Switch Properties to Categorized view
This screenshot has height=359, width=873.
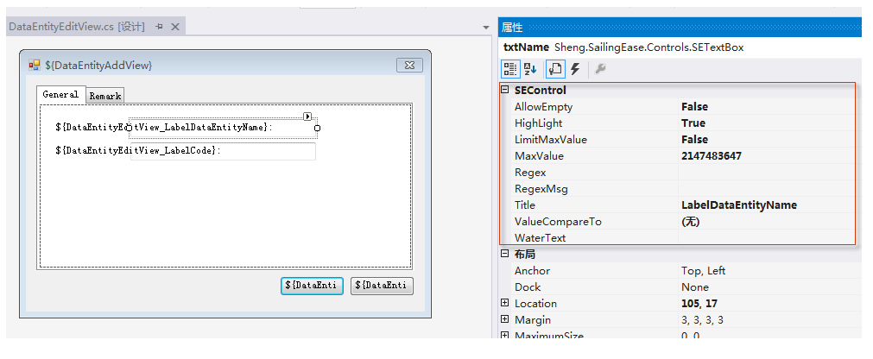pyautogui.click(x=509, y=69)
